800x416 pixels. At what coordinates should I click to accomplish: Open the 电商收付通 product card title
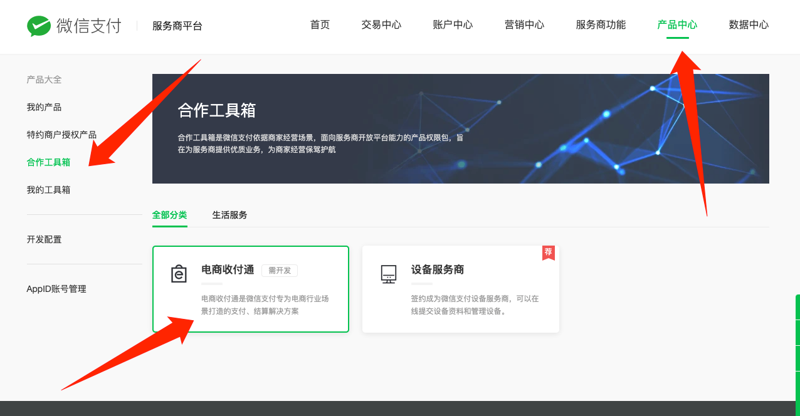(x=228, y=270)
